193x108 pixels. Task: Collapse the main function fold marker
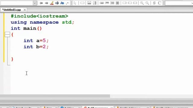7,34
